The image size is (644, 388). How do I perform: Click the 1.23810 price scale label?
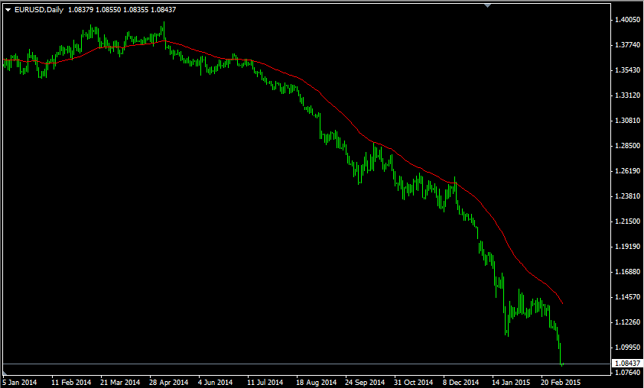coord(627,196)
